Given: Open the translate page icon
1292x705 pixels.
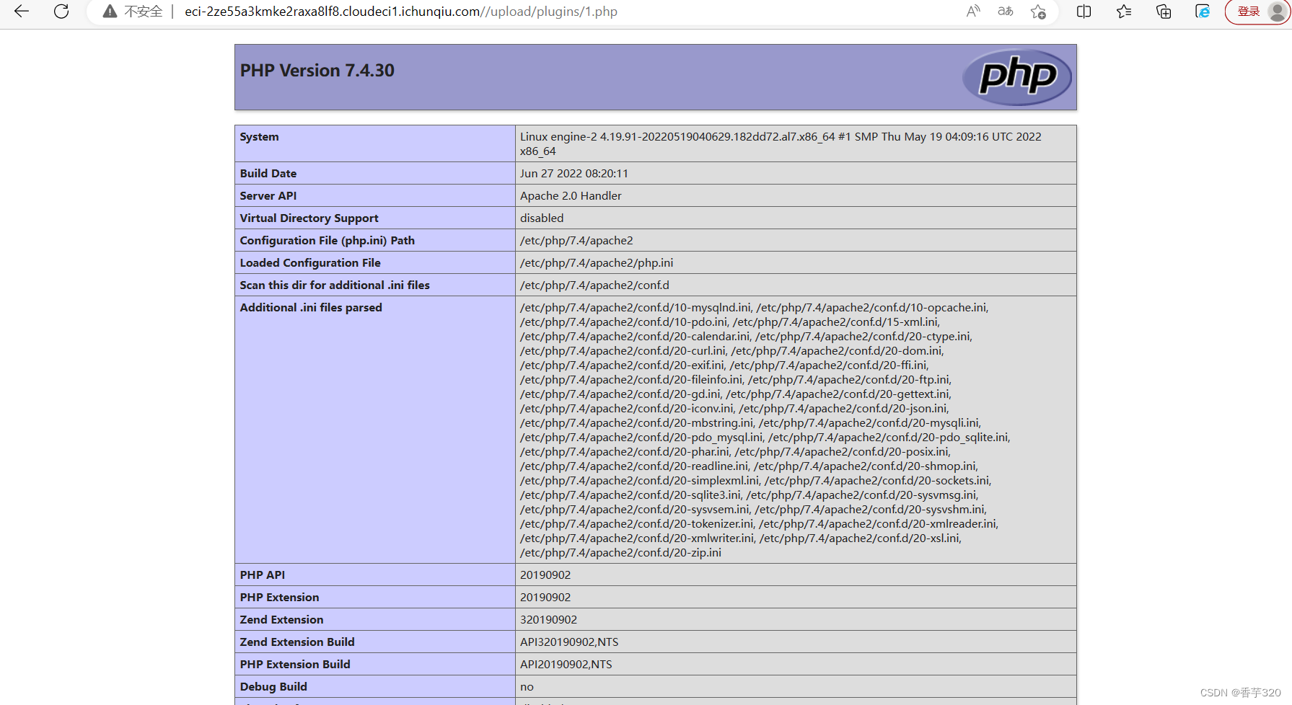Looking at the screenshot, I should pyautogui.click(x=1006, y=12).
